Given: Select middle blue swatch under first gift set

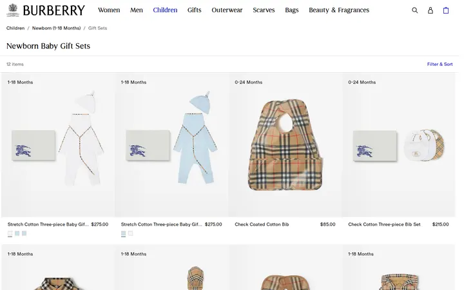Looking at the screenshot, I should [x=17, y=233].
